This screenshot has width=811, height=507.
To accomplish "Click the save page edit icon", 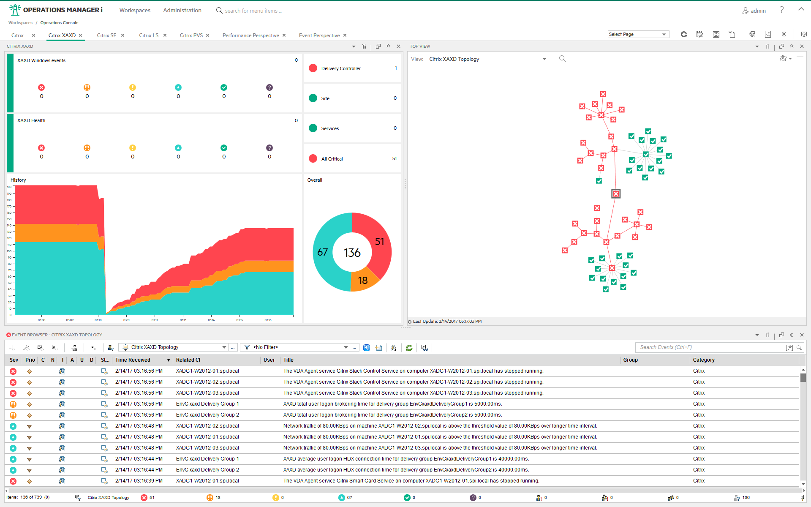I will (x=699, y=34).
